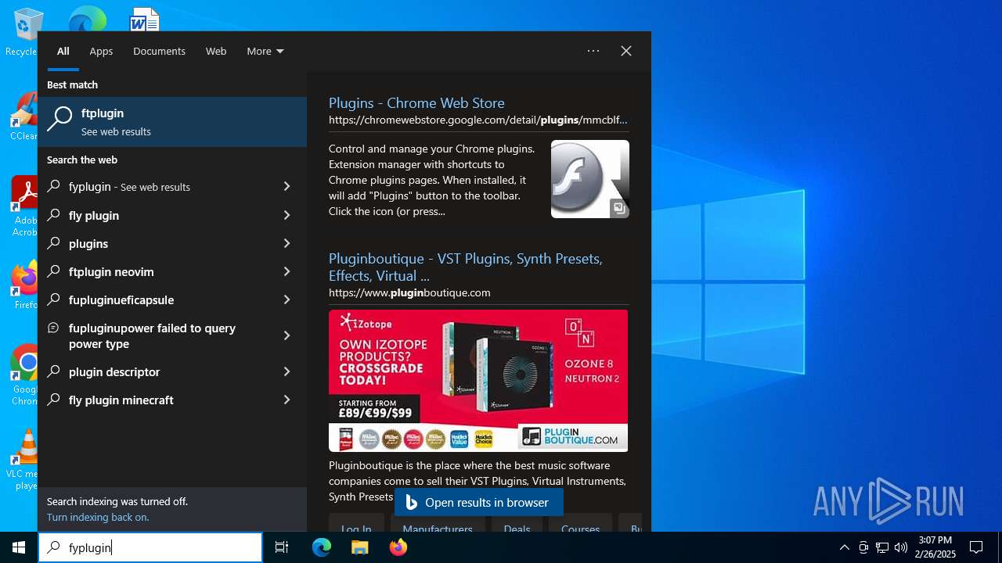The width and height of the screenshot is (1002, 563).
Task: Close the search panel
Action: [626, 51]
